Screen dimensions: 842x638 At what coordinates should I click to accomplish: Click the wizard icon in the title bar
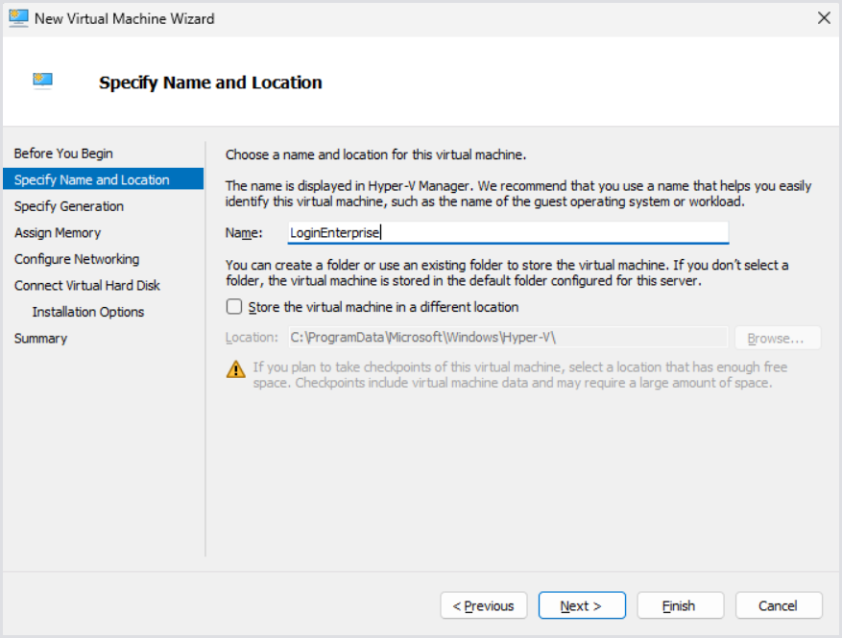pos(18,18)
